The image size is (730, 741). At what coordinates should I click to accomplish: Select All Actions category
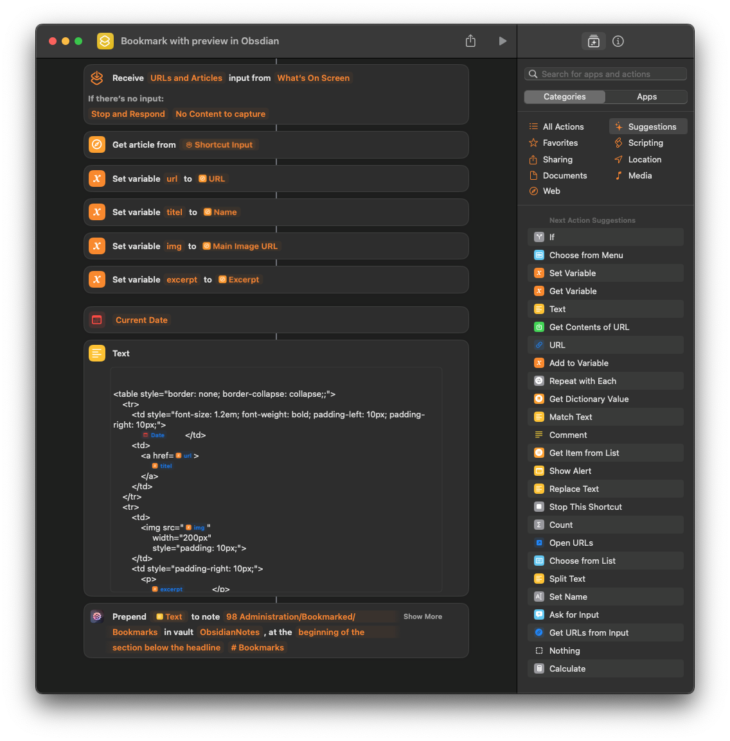point(563,126)
